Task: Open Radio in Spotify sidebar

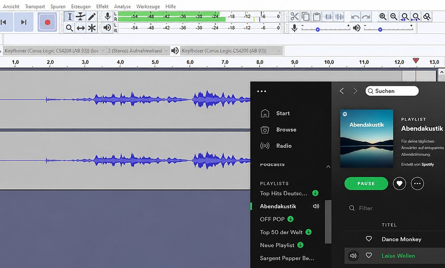Action: (x=276, y=146)
